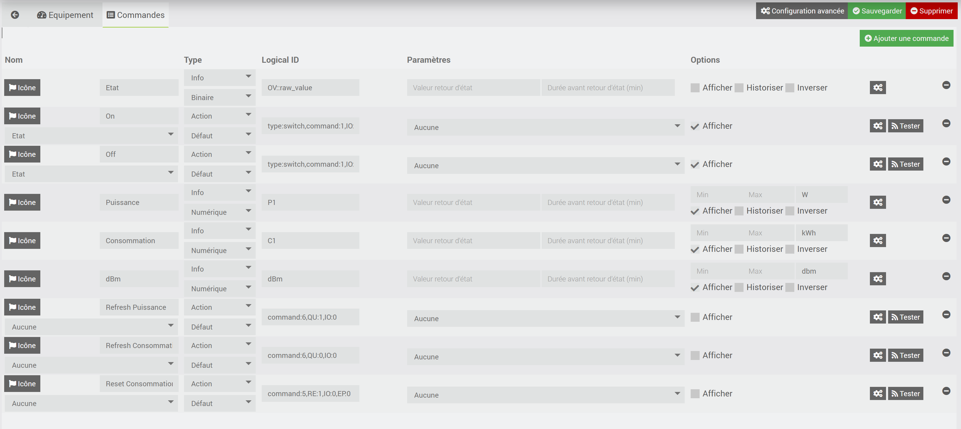The image size is (961, 429).
Task: Remove the Etat command with minus icon
Action: pyautogui.click(x=946, y=85)
